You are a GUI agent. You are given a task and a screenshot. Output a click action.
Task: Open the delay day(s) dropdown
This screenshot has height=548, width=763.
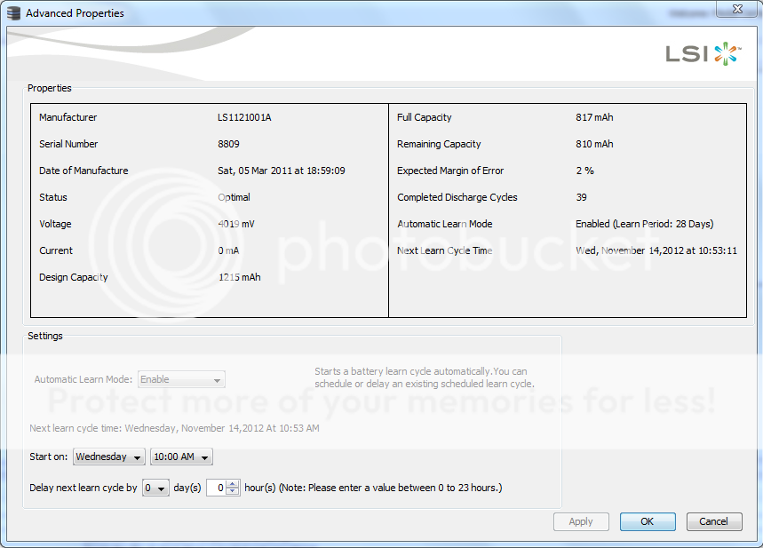point(155,488)
